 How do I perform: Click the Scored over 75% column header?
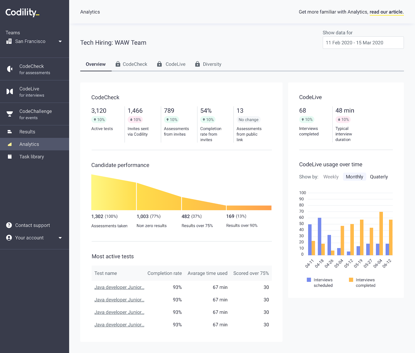[251, 273]
